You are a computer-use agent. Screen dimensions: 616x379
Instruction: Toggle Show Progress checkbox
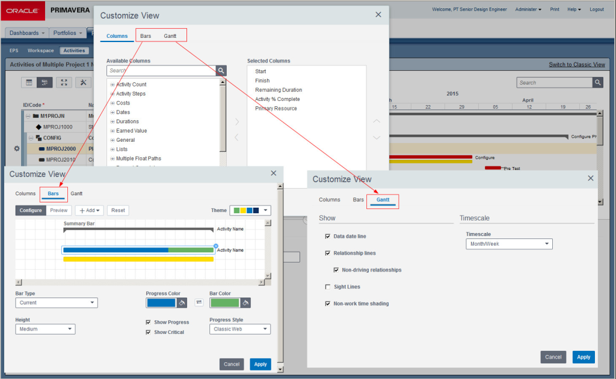(148, 322)
